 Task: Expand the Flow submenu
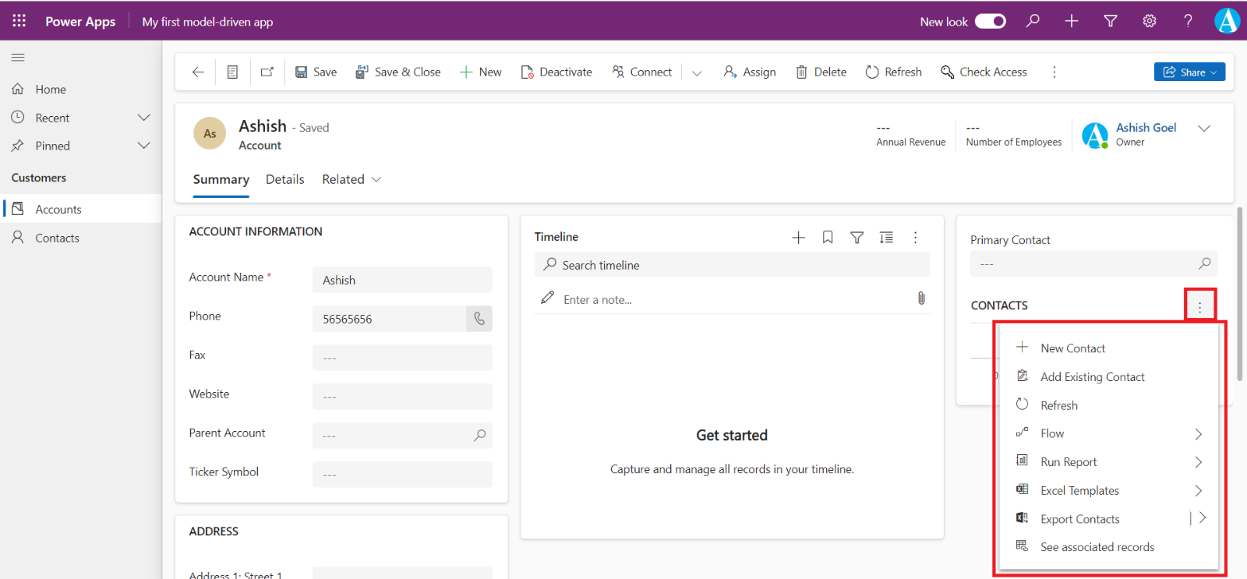point(1198,434)
